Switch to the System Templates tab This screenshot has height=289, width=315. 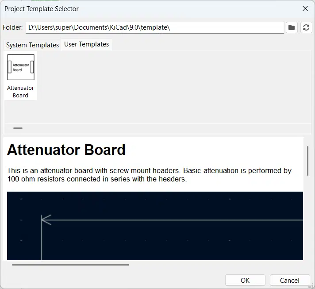(x=32, y=45)
